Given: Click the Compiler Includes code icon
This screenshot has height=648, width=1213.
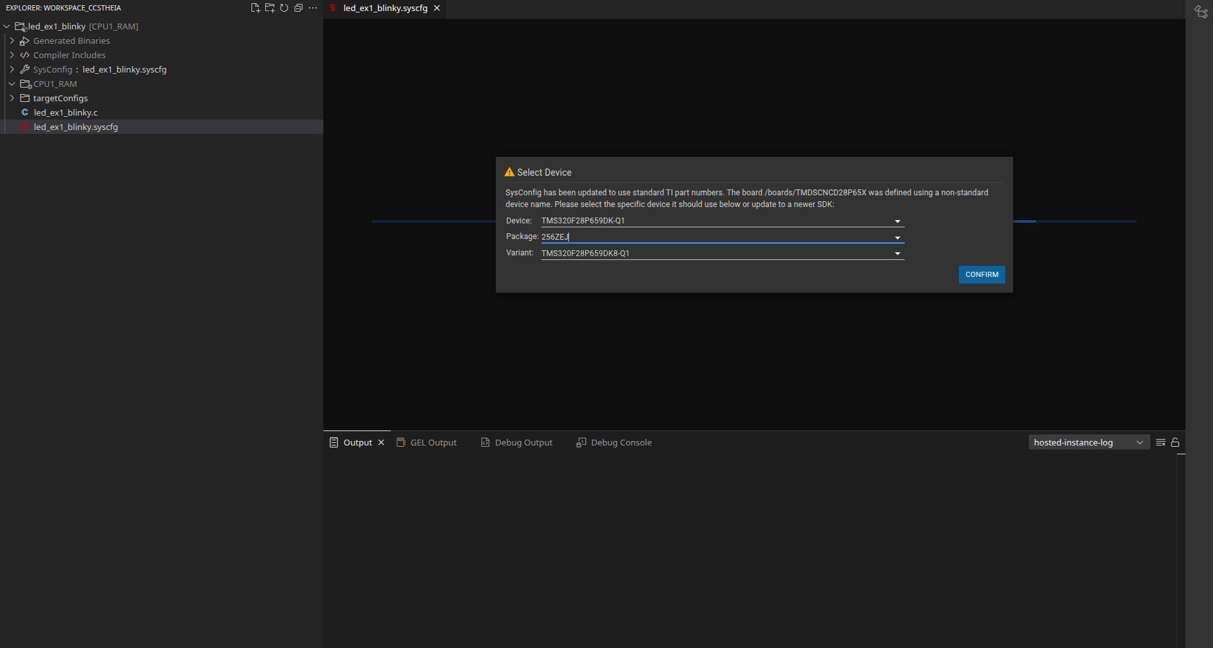Looking at the screenshot, I should 25,55.
